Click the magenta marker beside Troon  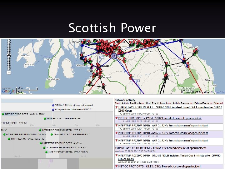pyautogui.click(x=92, y=67)
